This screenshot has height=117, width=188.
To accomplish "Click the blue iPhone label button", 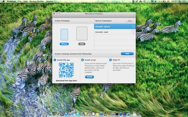I will [64, 44].
